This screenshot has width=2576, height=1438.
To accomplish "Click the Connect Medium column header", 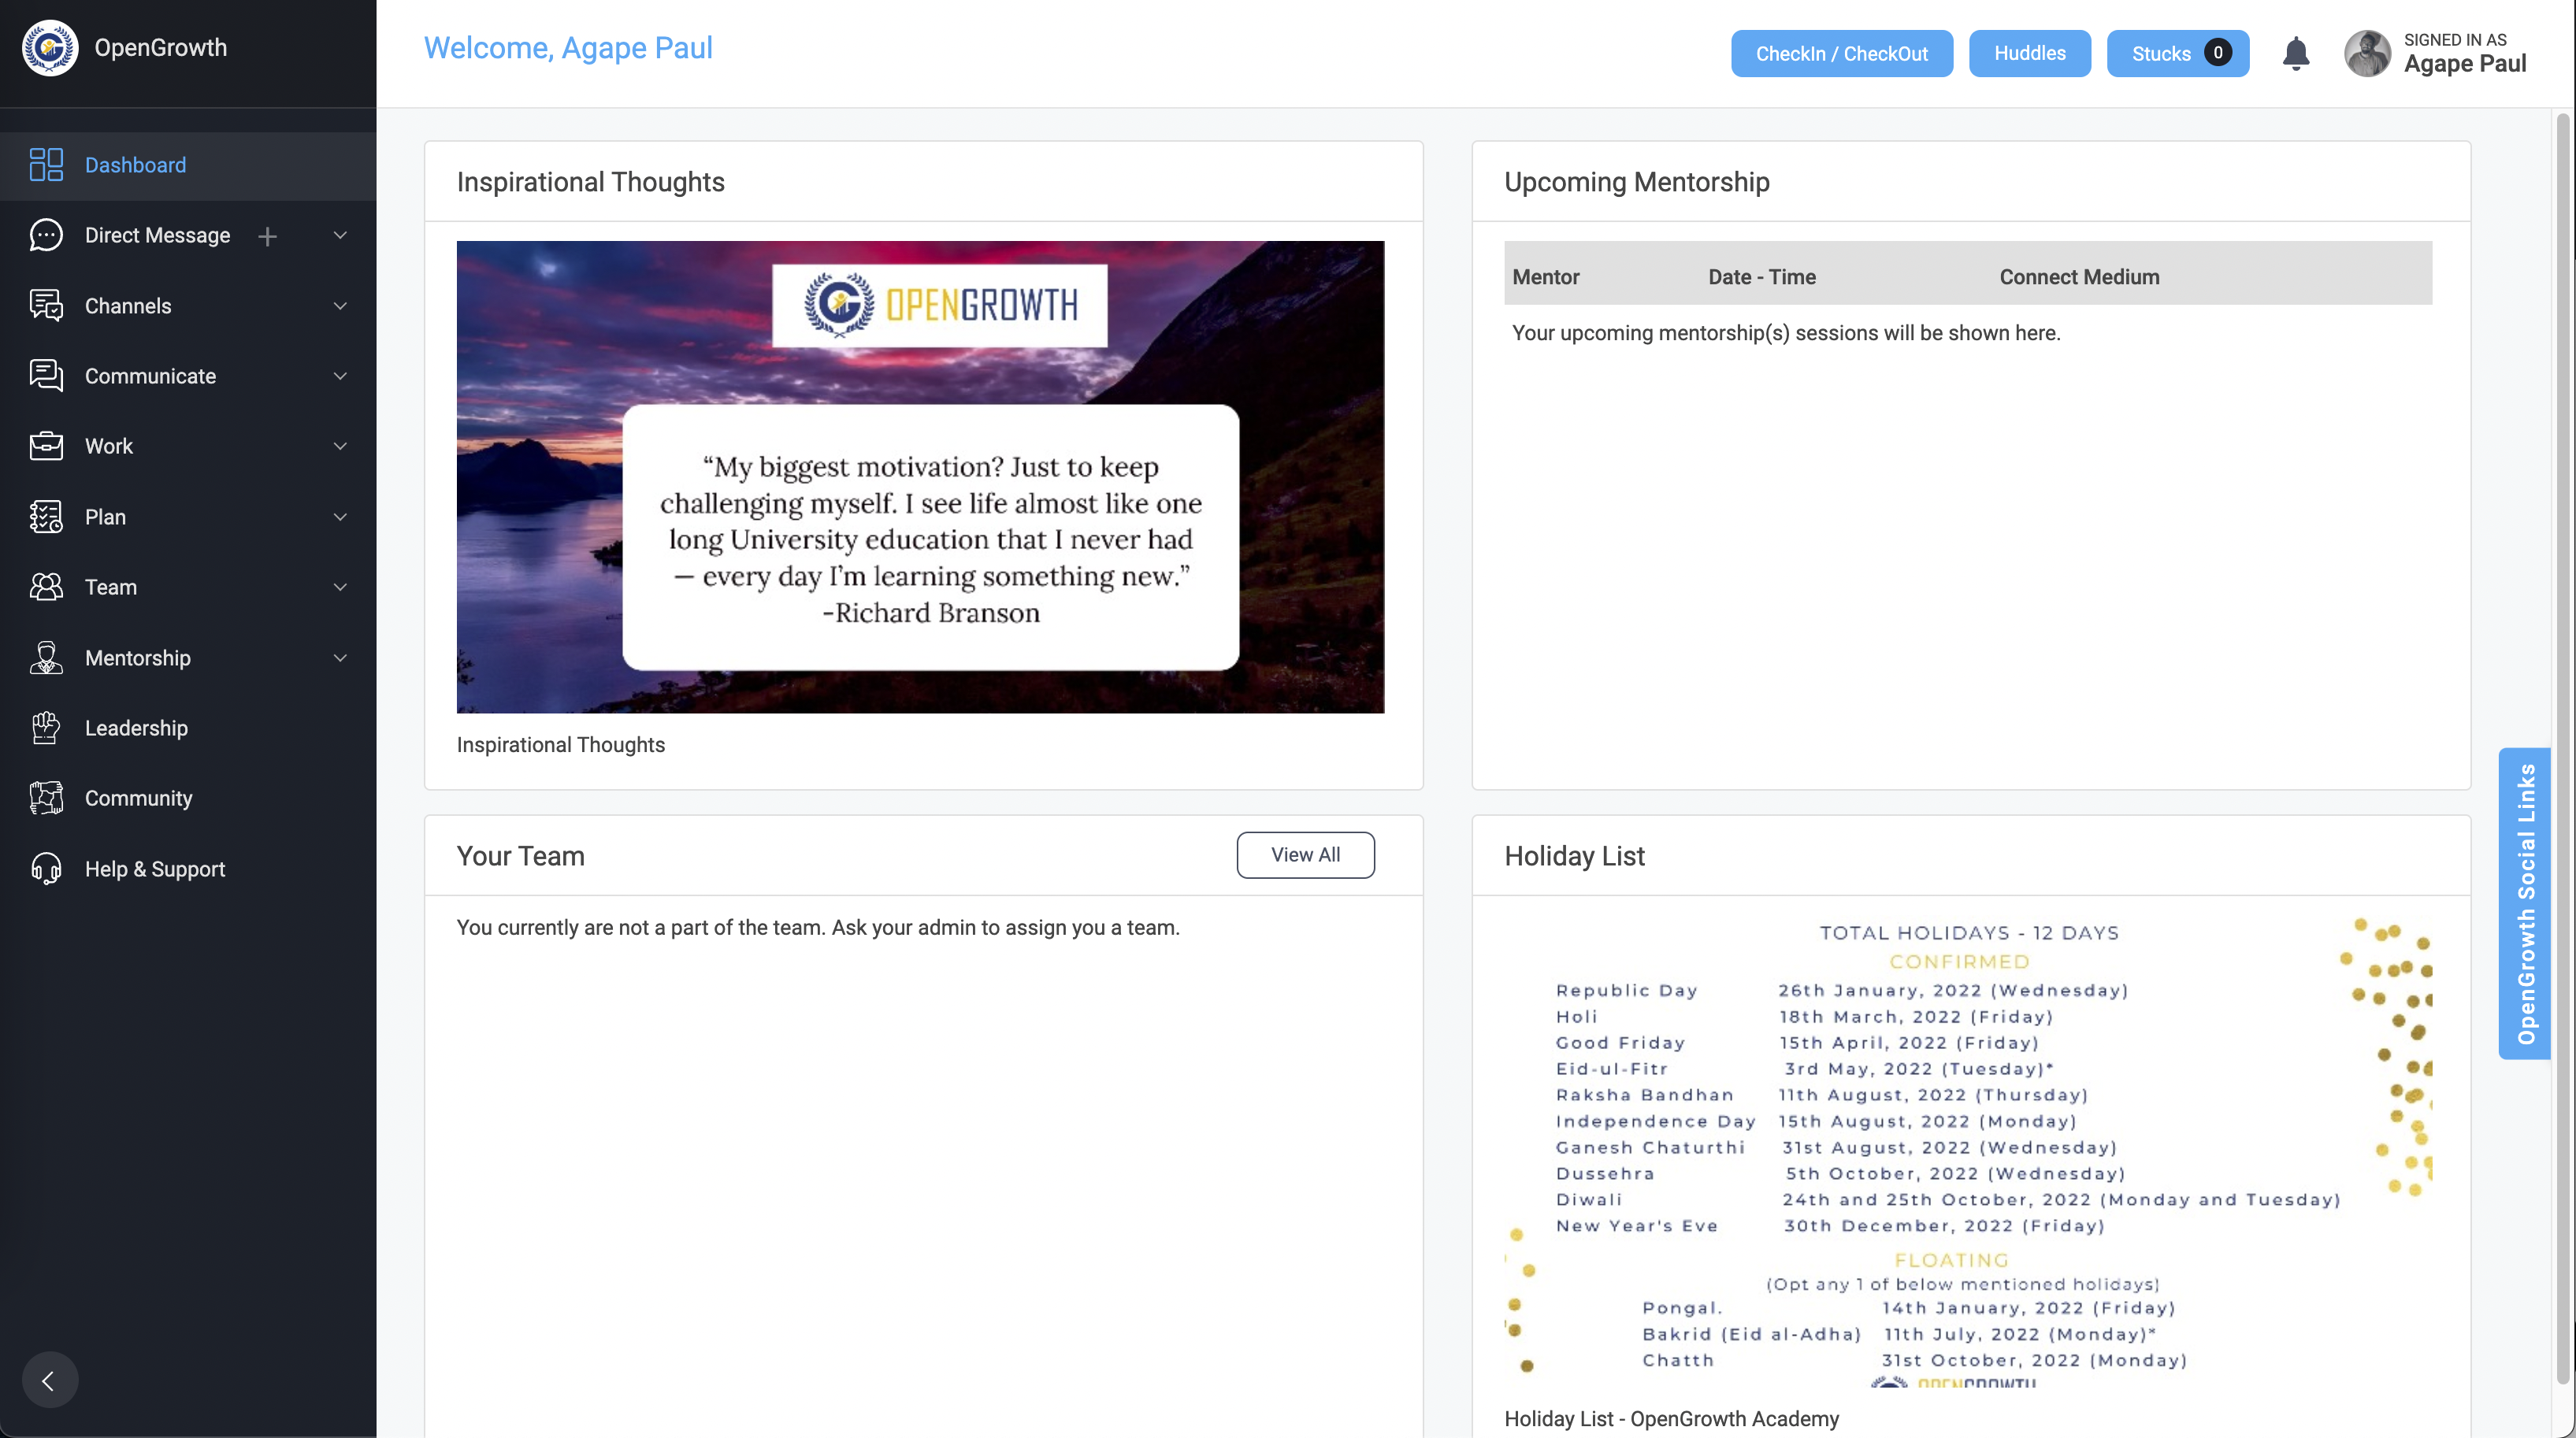I will (x=2079, y=277).
